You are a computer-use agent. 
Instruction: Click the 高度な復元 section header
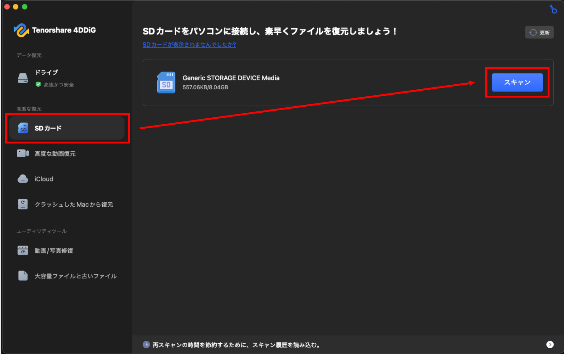[x=29, y=109]
